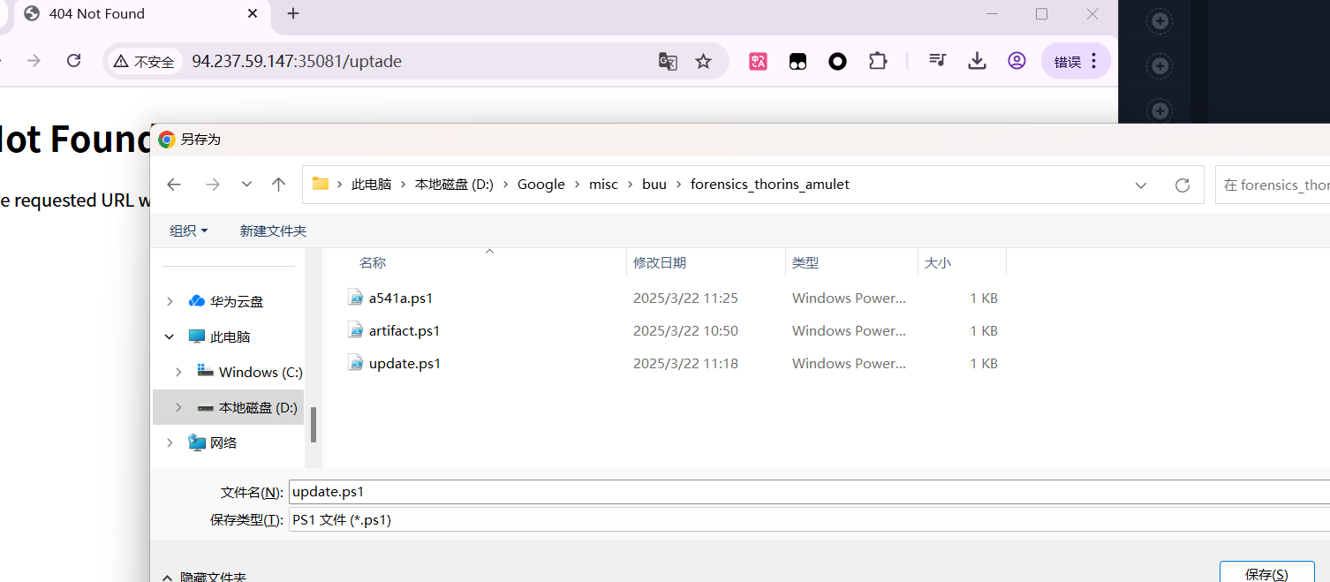
Task: Click 本地磁盘 (D:) in the breadcrumb
Action: (454, 185)
